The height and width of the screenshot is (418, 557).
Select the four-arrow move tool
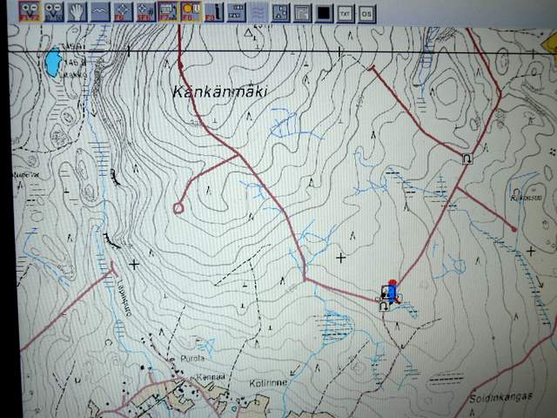123,11
